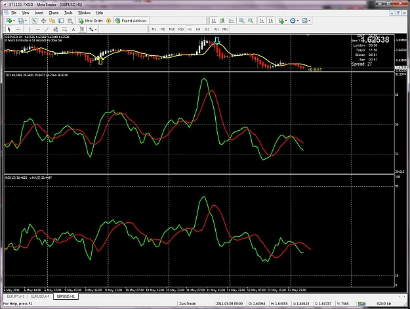Viewport: 410px width, 309px height.
Task: Switch to the EURUSD,H4 chart tab
Action: pyautogui.click(x=40, y=296)
